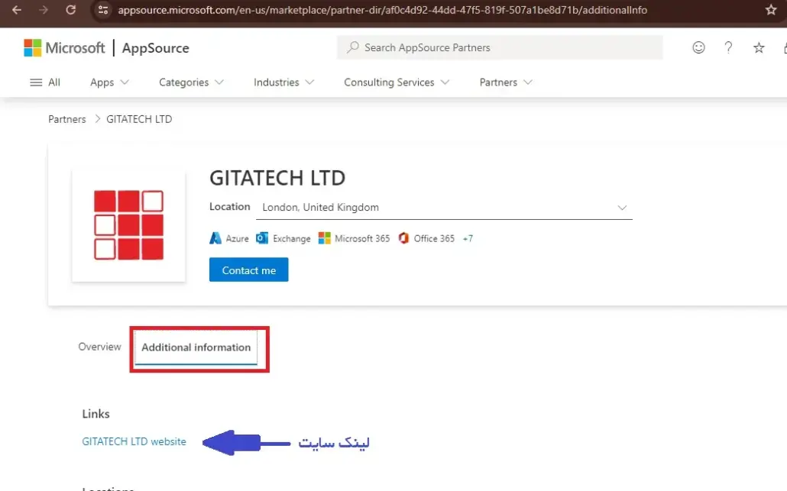Viewport: 787px width, 491px height.
Task: Select the Additional information tab
Action: click(x=196, y=347)
